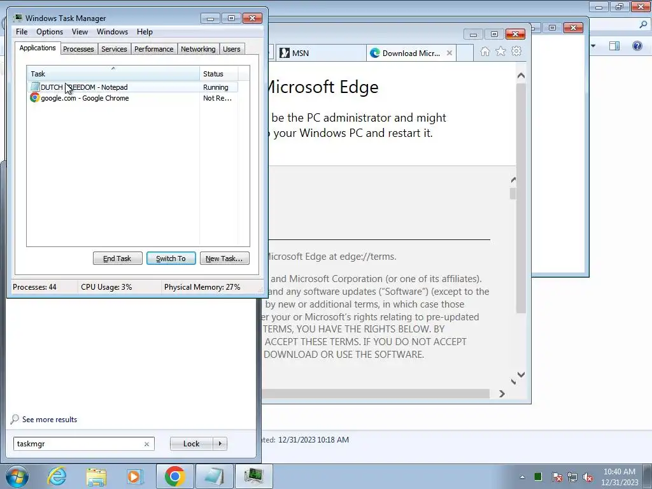The image size is (652, 489).
Task: Sort by the Status column header
Action: click(219, 74)
